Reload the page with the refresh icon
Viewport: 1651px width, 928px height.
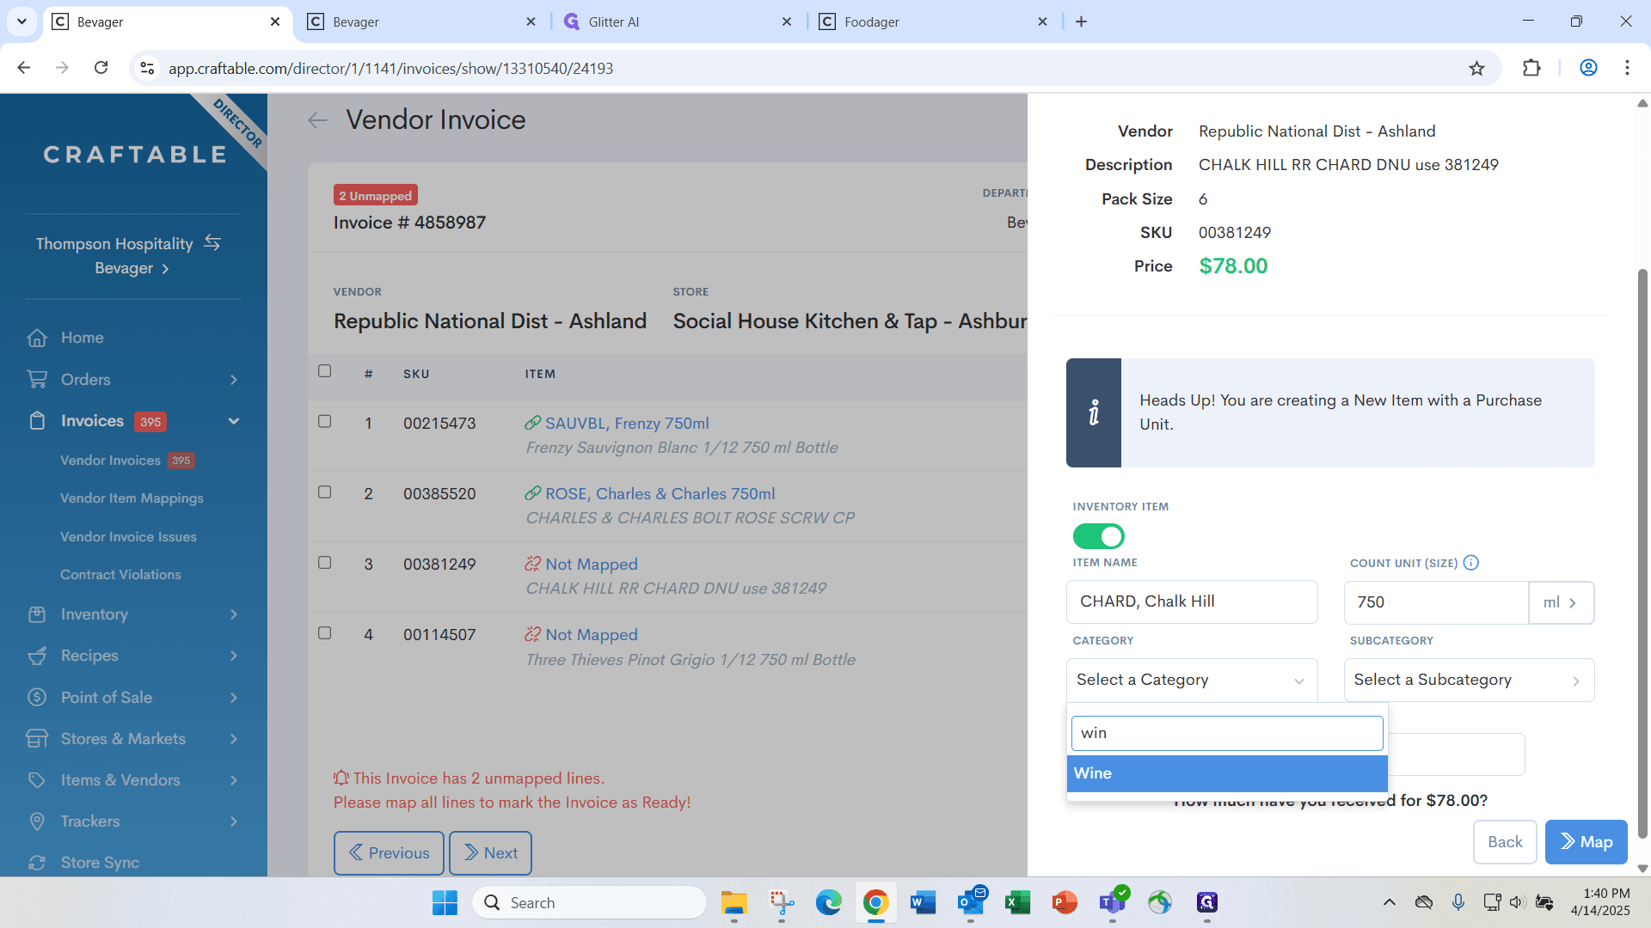coord(101,68)
